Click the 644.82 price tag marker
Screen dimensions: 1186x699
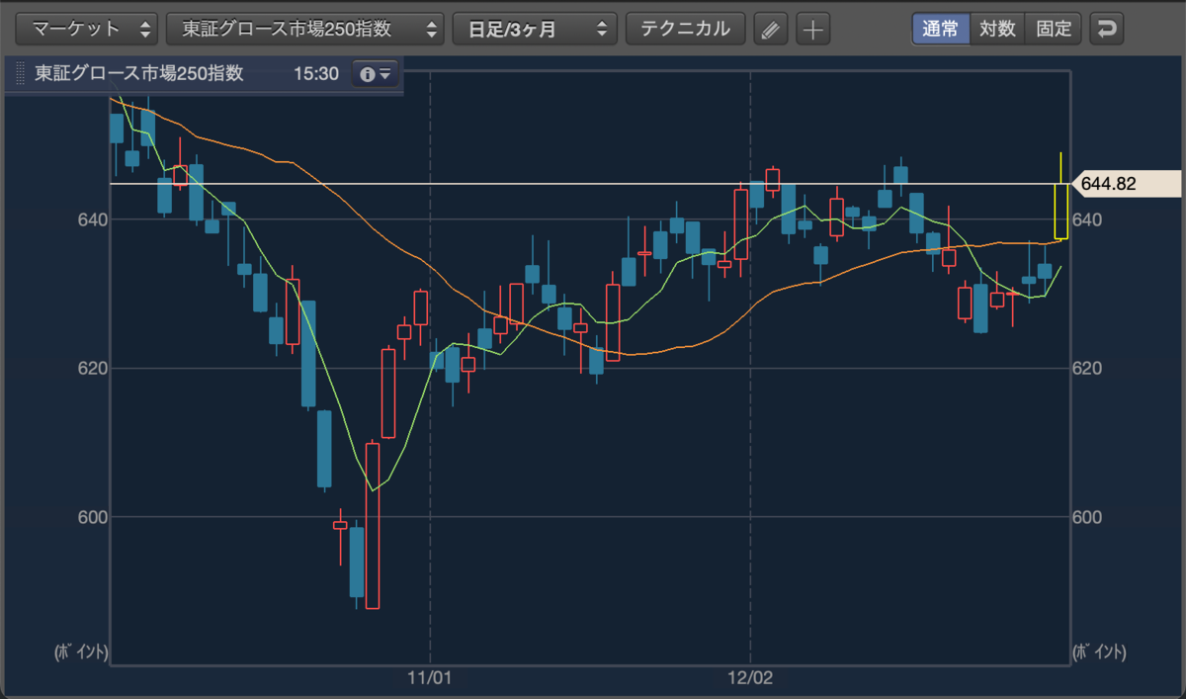coord(1125,184)
